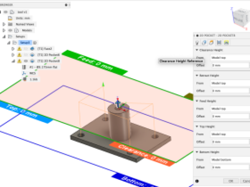Collapse the Clearance Height section
250x187 pixels.
[197, 50]
